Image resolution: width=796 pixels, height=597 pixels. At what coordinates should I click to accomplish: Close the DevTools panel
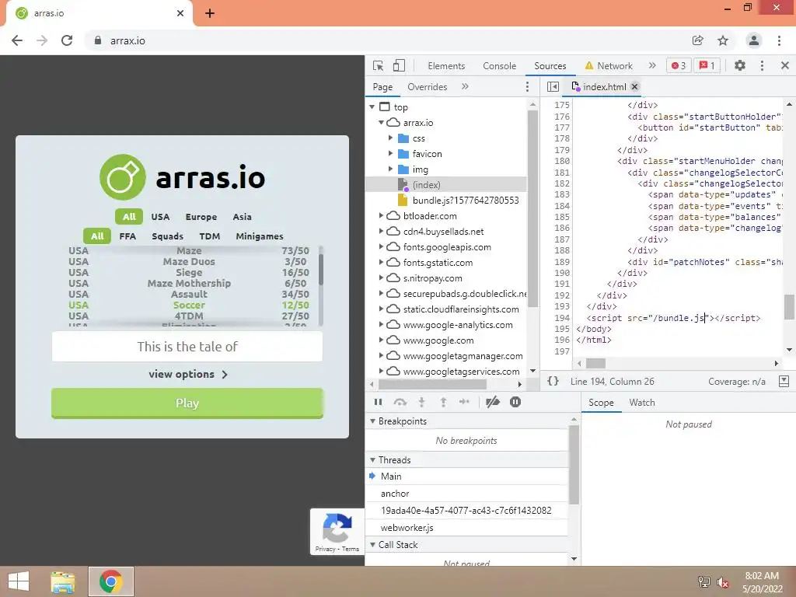(784, 65)
